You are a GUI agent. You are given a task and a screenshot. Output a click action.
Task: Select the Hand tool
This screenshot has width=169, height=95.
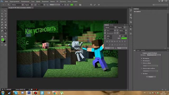2,36
